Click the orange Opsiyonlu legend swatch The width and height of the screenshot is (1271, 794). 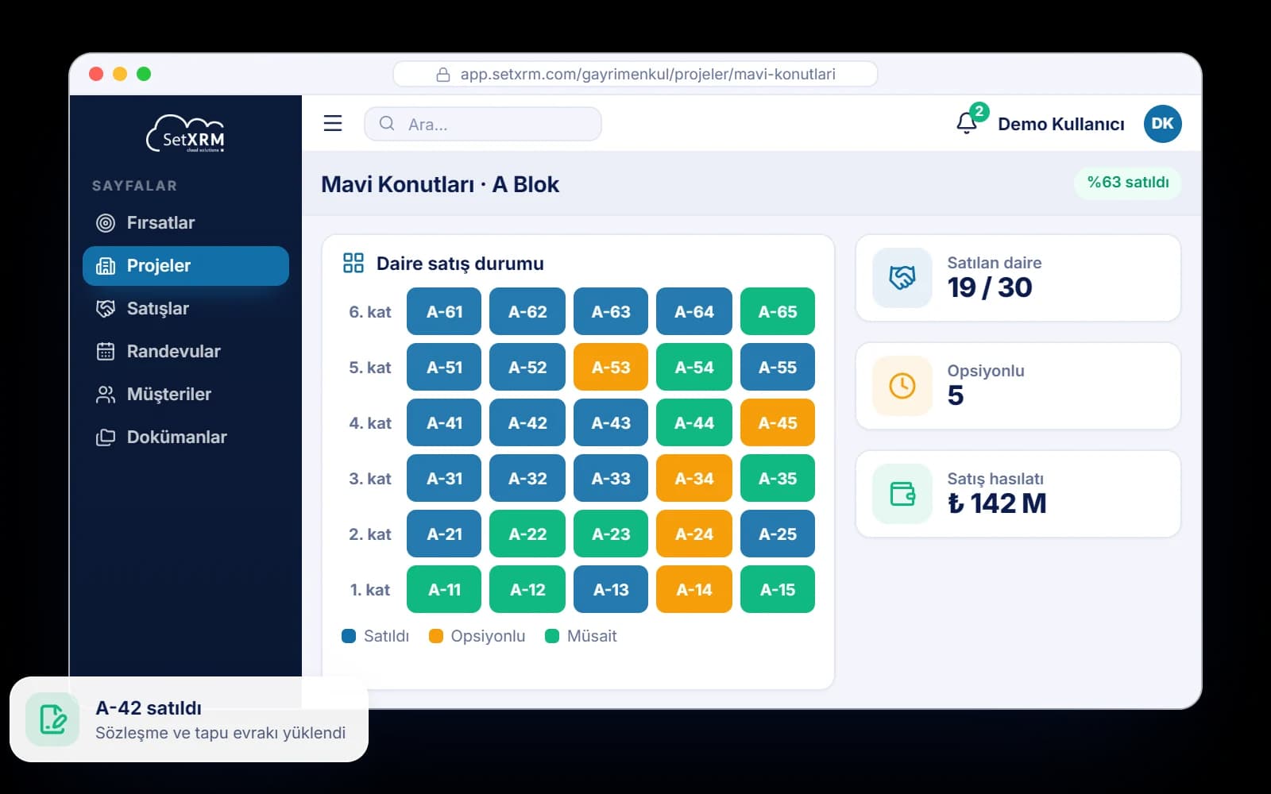[435, 636]
